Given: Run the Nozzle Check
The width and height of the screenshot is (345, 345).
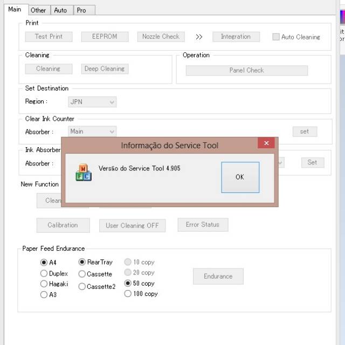Looking at the screenshot, I should tap(161, 37).
